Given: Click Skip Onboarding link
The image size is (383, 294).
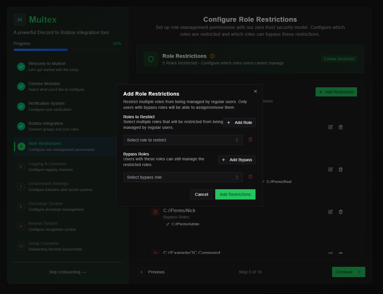Looking at the screenshot, I should point(67,272).
